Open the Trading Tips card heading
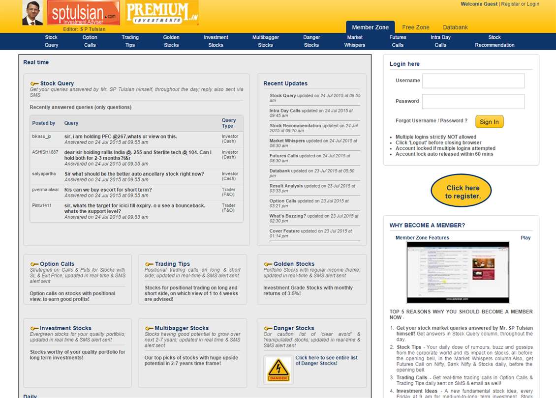Viewport: 556px width, 398px height. pyautogui.click(x=172, y=264)
